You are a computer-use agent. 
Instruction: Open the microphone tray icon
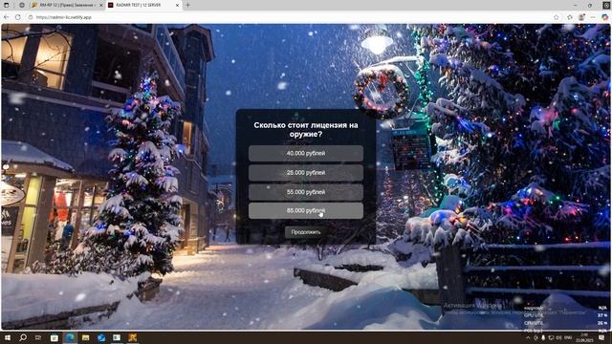(x=543, y=337)
